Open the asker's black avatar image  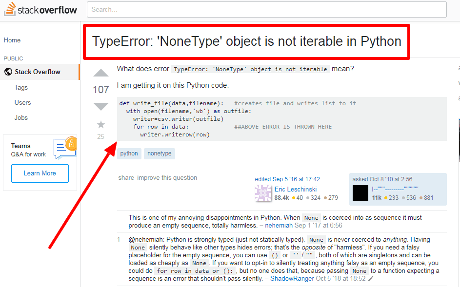[360, 193]
